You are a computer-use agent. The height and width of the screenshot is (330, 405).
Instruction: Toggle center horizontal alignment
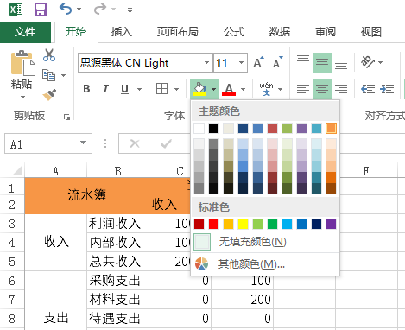click(322, 89)
